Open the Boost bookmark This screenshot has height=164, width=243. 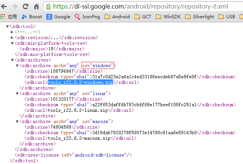[x=32, y=16]
